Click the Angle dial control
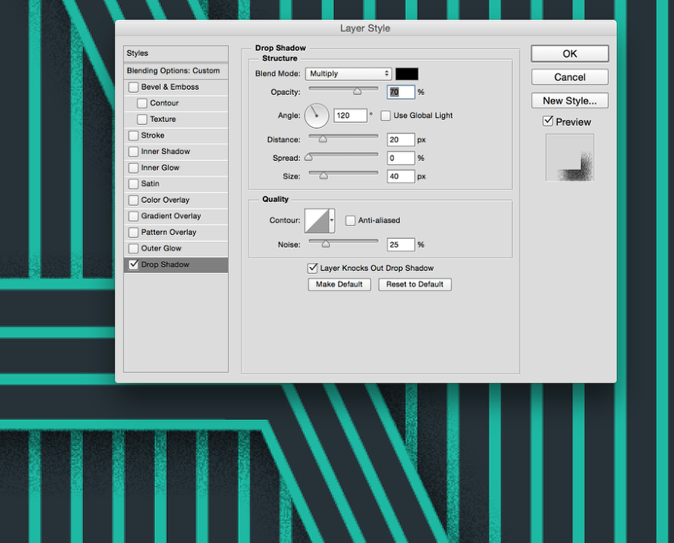Viewport: 674px width, 543px height. 317,115
